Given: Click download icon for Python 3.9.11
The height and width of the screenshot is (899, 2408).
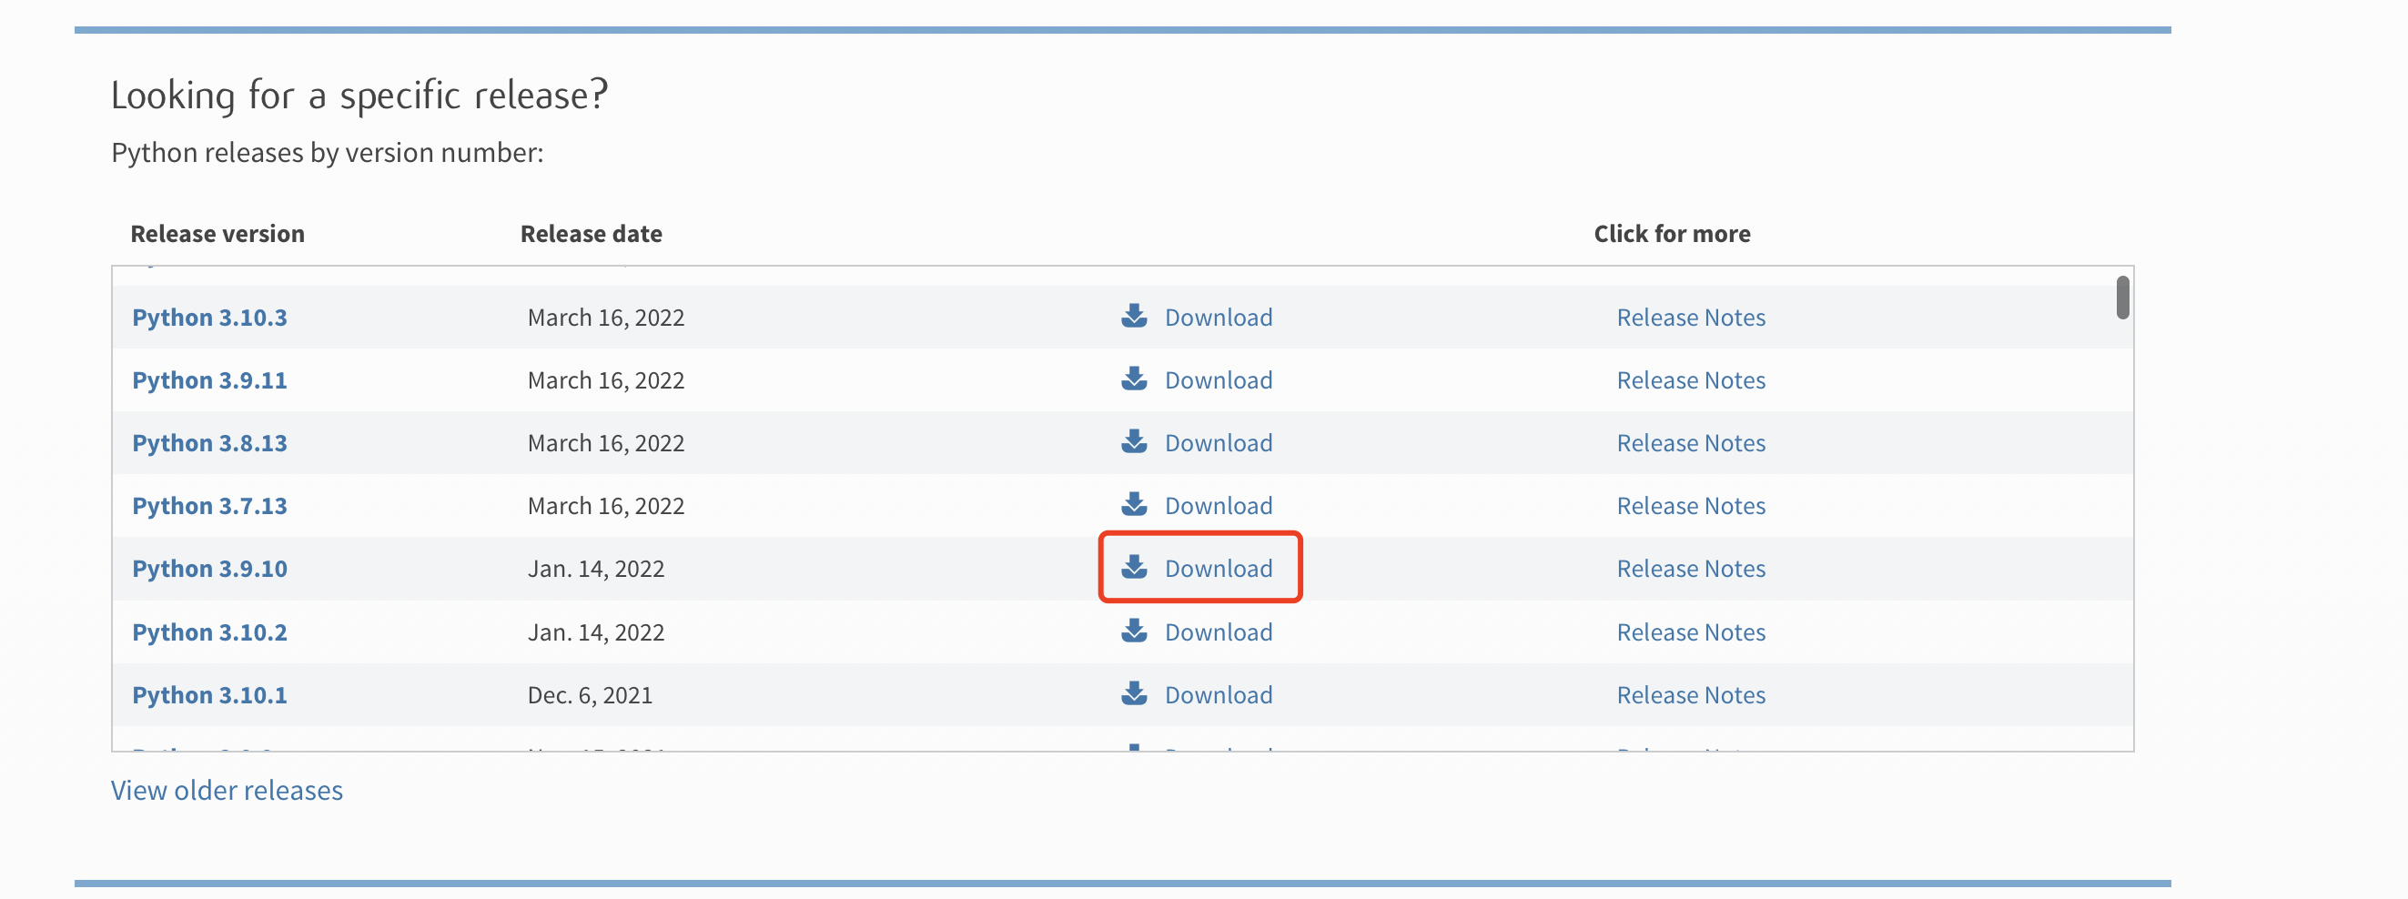Looking at the screenshot, I should (1134, 379).
